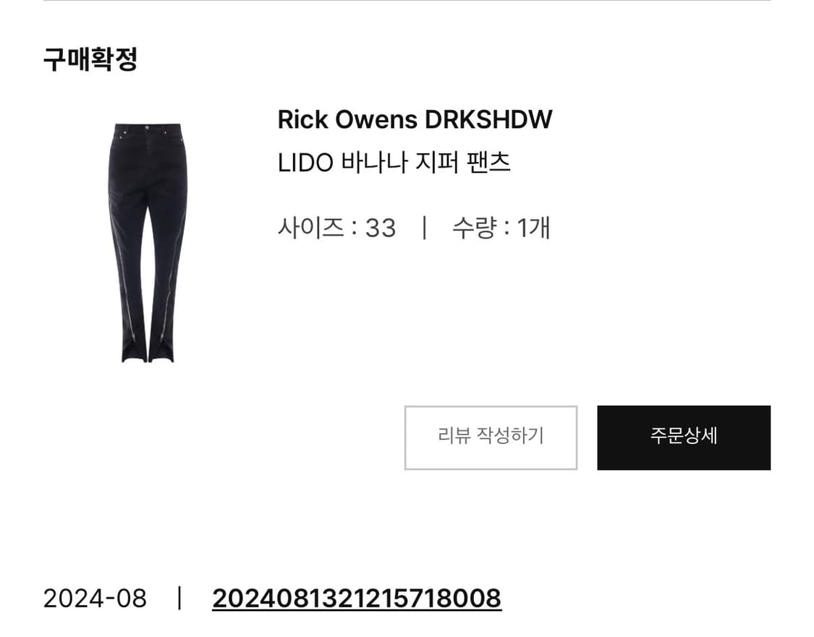814x637 pixels.
Task: Click the black zipper pants thumbnail
Action: click(148, 242)
